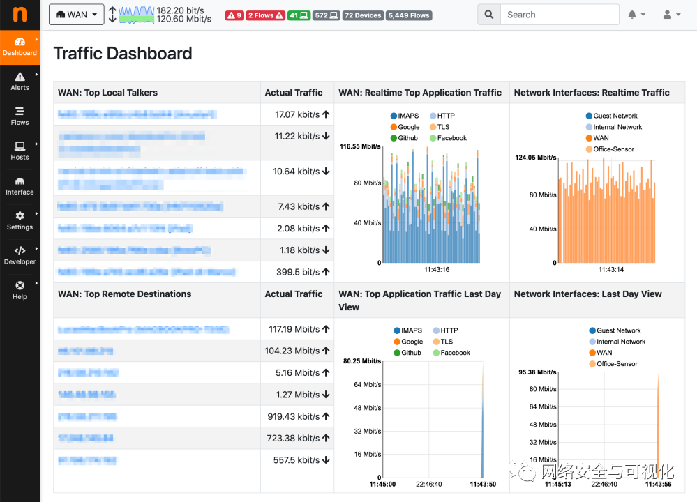Toggle TLS series in Last Day application chart
The image size is (697, 502).
443,342
